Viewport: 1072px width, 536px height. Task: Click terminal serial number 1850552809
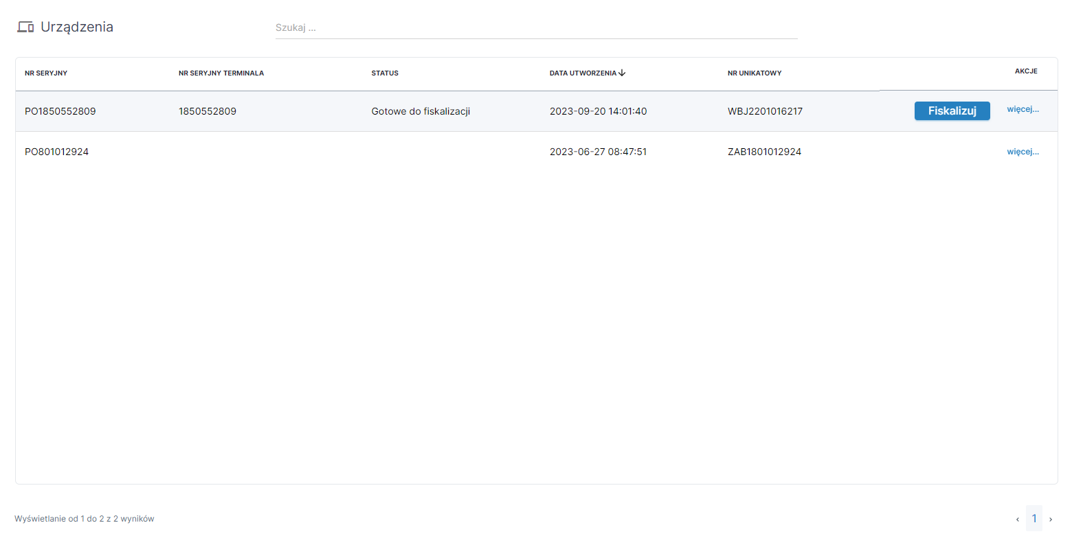[x=208, y=111]
